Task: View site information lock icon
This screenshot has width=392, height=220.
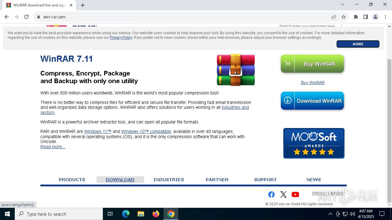Action: 39,17
